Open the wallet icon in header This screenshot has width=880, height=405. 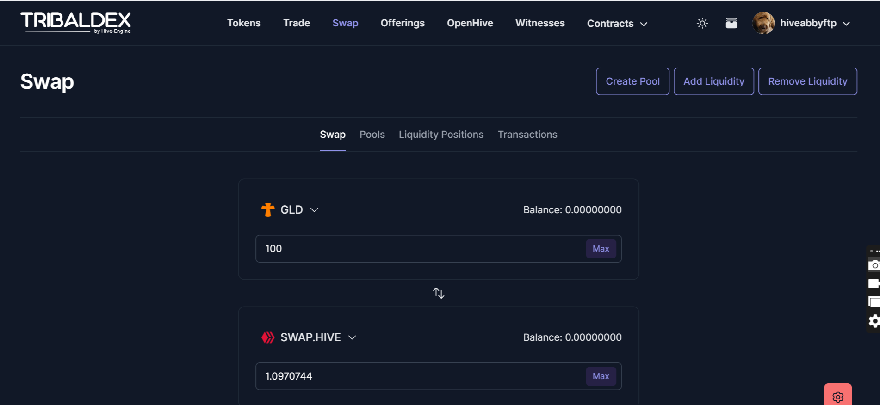[731, 23]
